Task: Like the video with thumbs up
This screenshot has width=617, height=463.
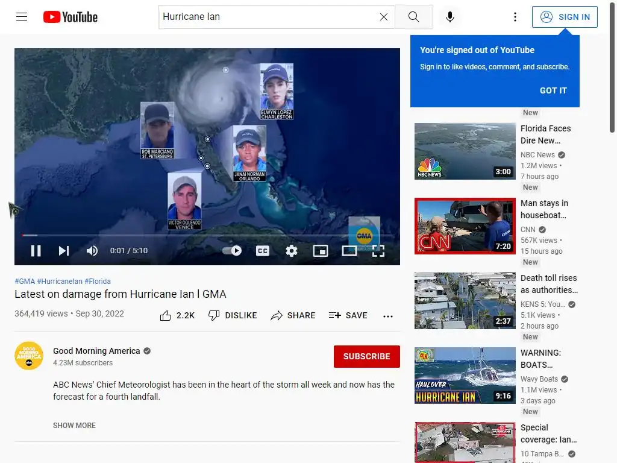Action: tap(177, 315)
